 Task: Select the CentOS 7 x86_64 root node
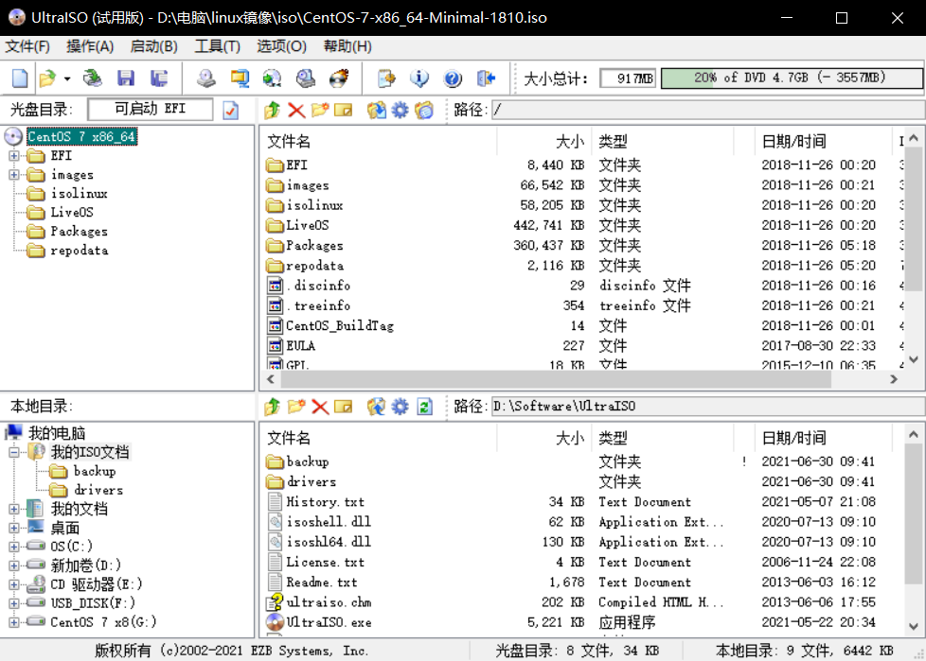(81, 137)
